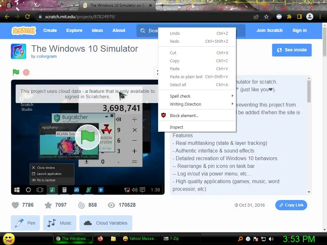Start the project with the large center flag
The image size is (327, 245).
pos(87,137)
